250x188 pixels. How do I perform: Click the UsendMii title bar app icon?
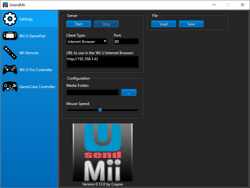pyautogui.click(x=5, y=5)
